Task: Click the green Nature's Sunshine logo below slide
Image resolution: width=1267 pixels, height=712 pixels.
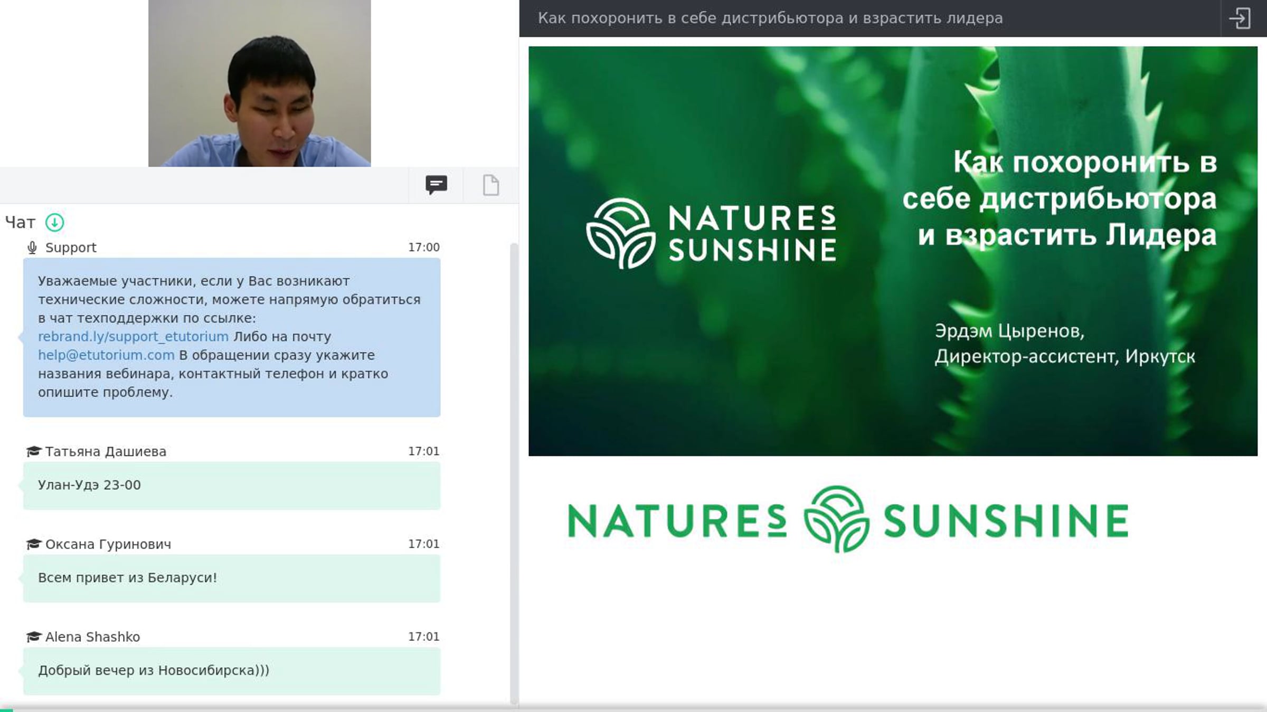Action: [x=848, y=519]
